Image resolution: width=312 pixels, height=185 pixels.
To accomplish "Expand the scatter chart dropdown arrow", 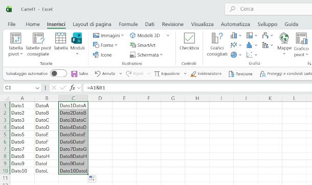I will click(256, 55).
